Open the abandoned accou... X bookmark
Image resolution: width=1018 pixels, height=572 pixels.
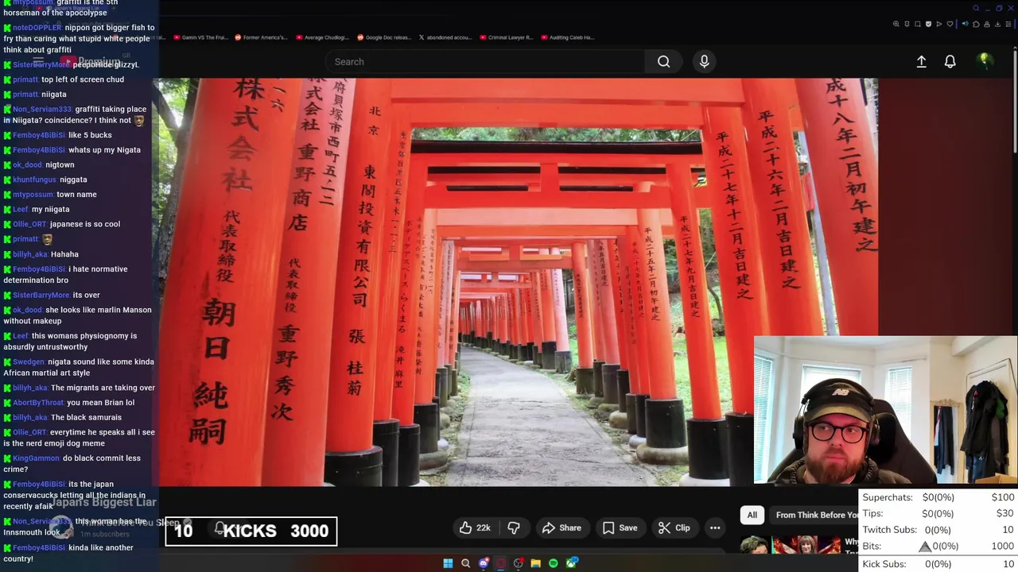point(445,37)
